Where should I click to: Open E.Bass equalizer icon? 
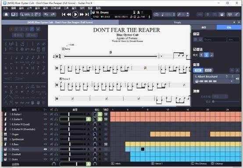pyautogui.click(x=106, y=144)
